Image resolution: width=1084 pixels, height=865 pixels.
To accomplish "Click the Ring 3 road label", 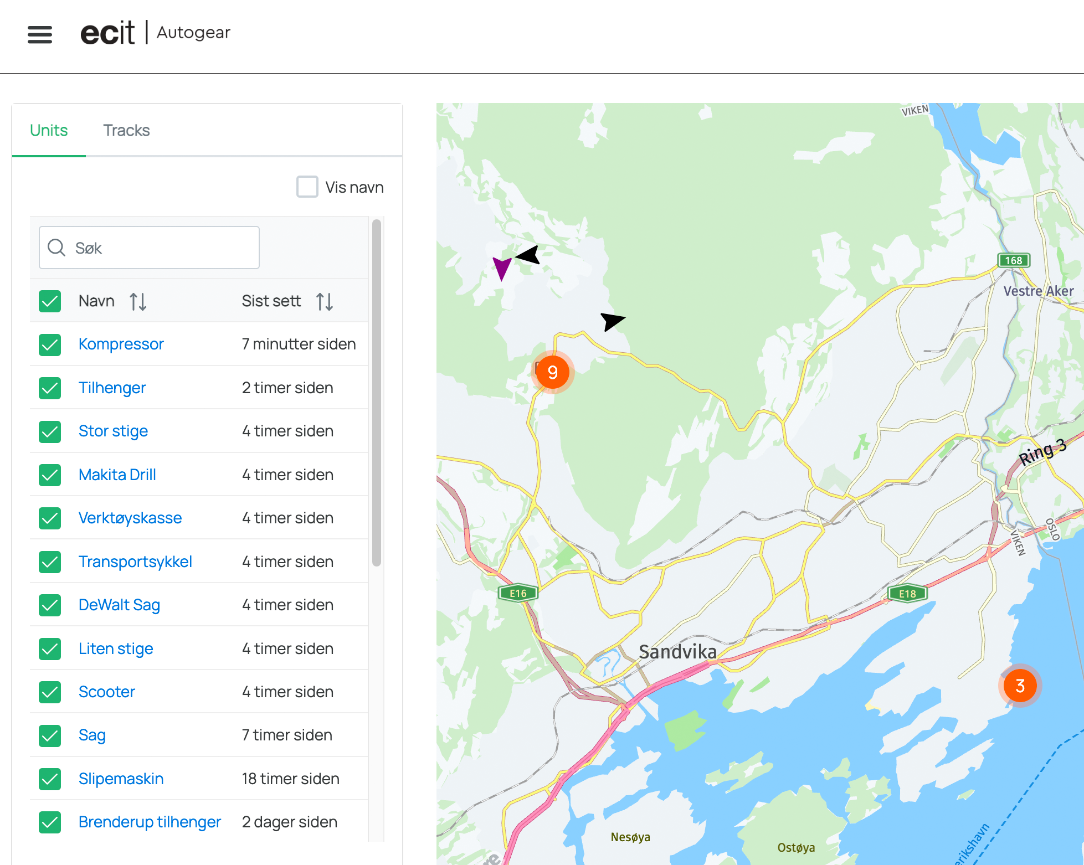I will [1042, 452].
